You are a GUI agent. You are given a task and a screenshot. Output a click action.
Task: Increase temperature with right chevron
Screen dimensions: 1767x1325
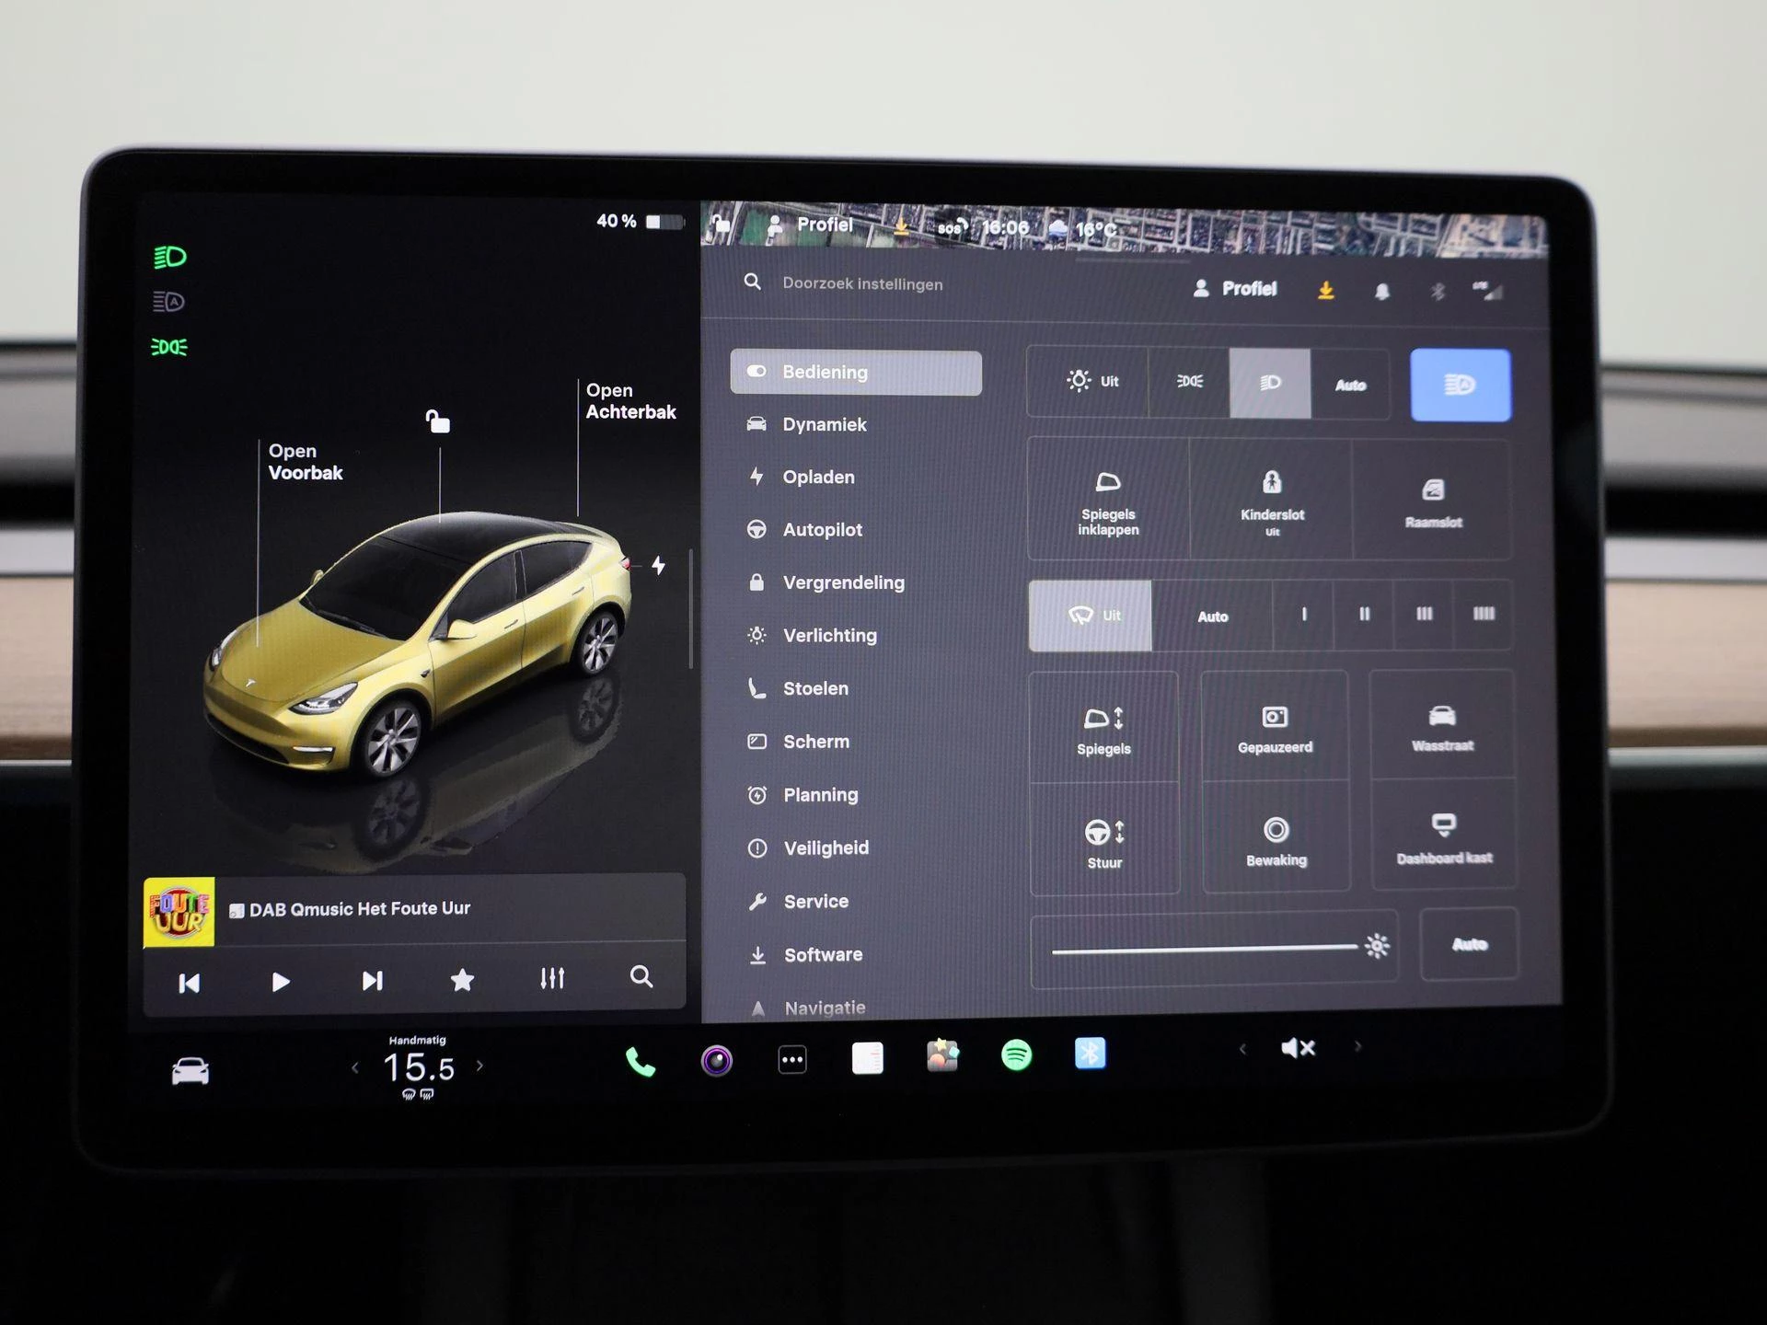click(479, 1066)
